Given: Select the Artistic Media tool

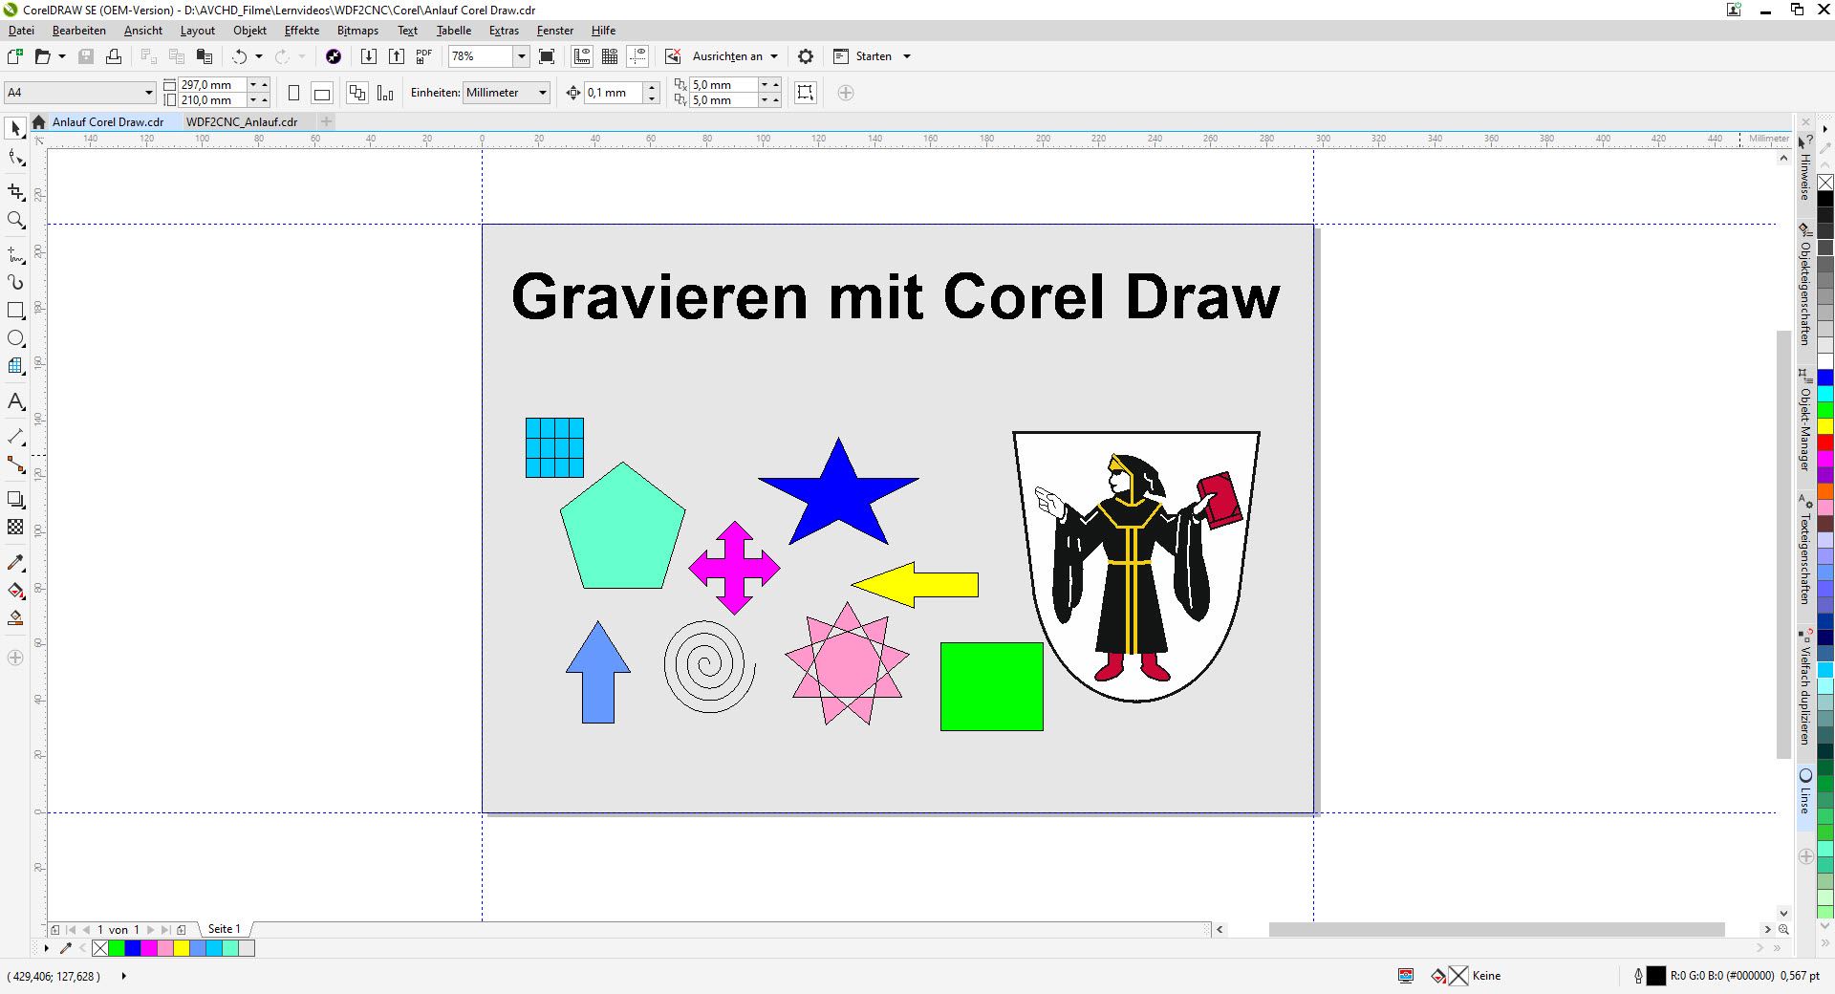Looking at the screenshot, I should tap(15, 283).
